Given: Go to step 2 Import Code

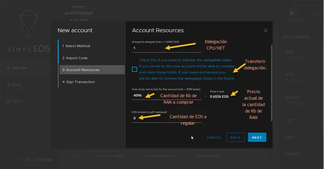Looking at the screenshot, I should (x=75, y=58).
